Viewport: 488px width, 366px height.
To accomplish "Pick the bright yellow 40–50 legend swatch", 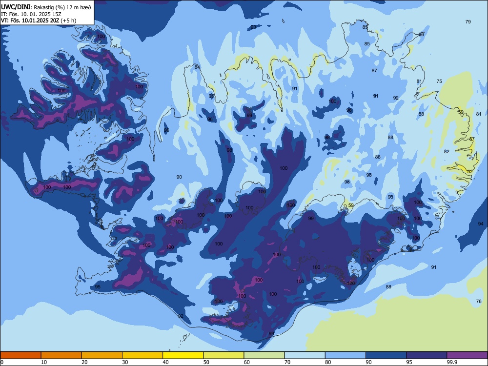I will (x=183, y=355).
